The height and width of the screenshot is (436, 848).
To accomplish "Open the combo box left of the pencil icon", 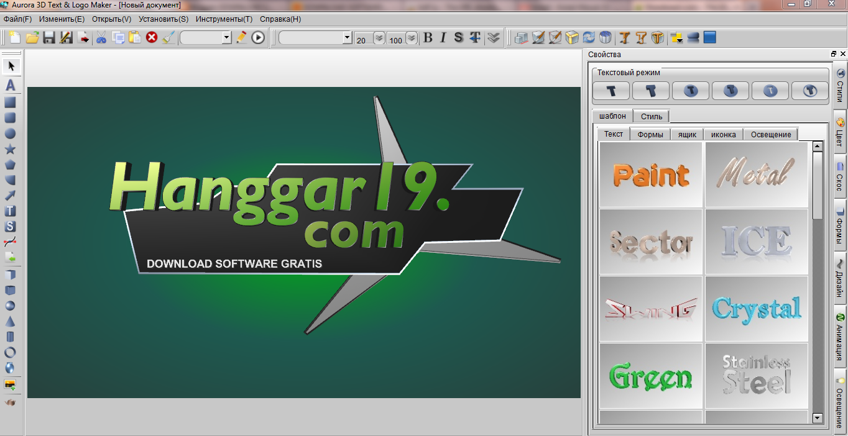I will [x=206, y=38].
